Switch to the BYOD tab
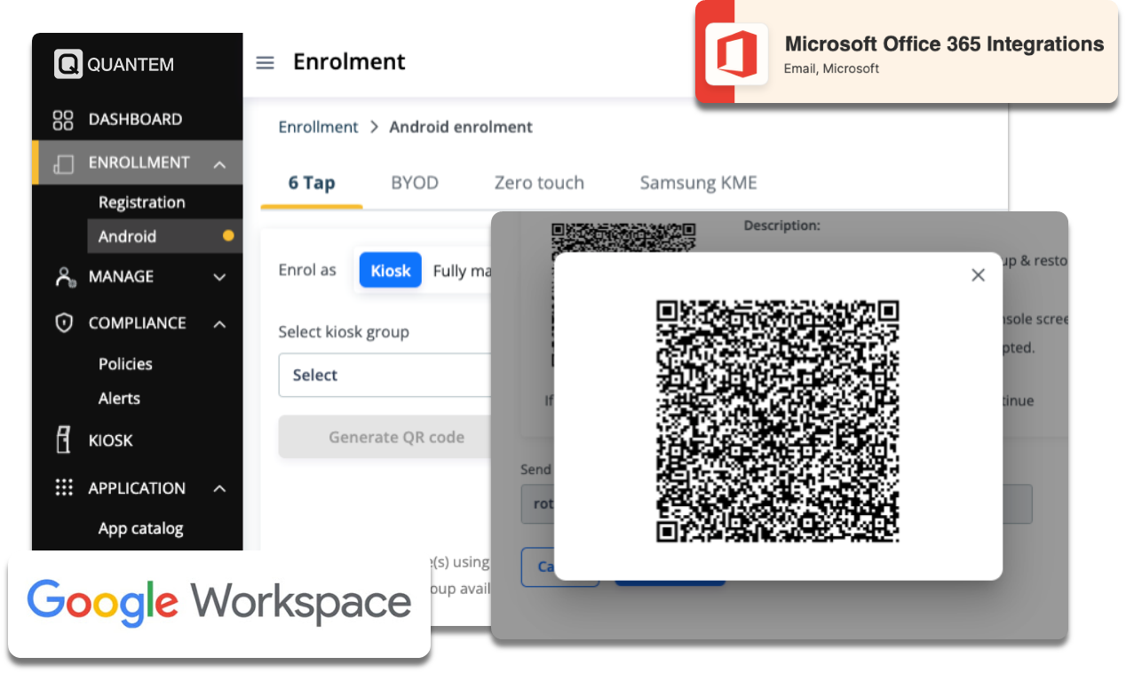The height and width of the screenshot is (673, 1126). (x=415, y=183)
